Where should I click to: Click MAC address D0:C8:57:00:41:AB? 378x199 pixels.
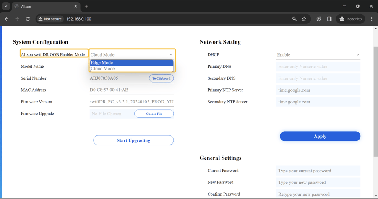click(109, 90)
